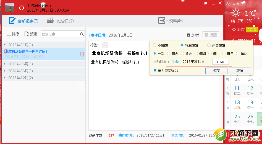Click the 事件时间 label link
Screen dimensions: 262x144
click(x=127, y=135)
